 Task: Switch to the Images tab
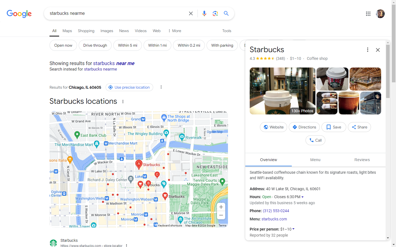(107, 31)
